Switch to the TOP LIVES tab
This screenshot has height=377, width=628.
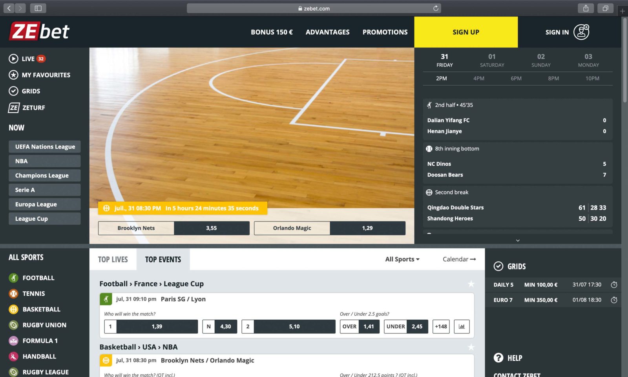click(x=113, y=259)
